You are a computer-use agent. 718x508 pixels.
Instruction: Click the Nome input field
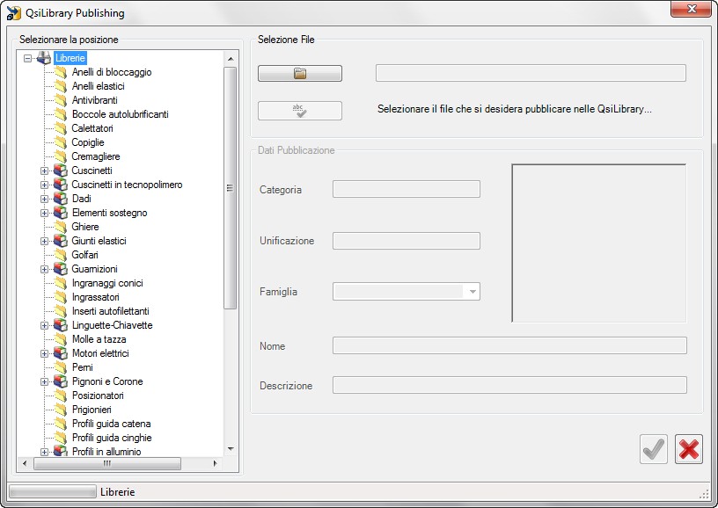[509, 345]
